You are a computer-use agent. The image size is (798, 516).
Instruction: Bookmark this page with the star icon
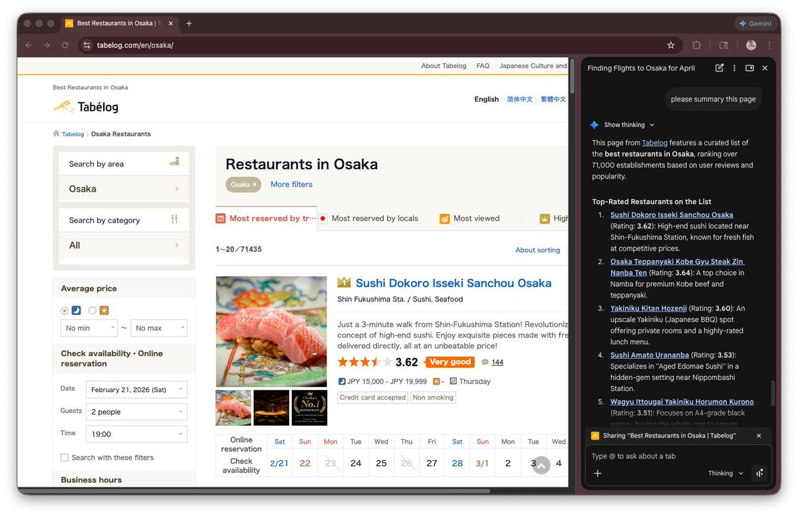click(671, 45)
